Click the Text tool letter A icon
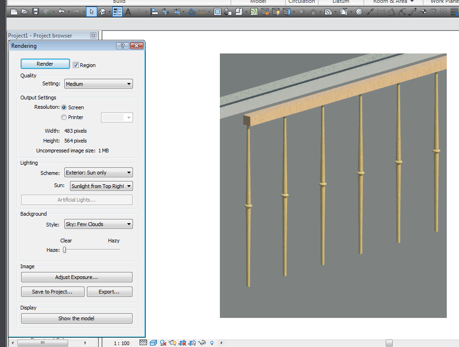 pos(128,12)
